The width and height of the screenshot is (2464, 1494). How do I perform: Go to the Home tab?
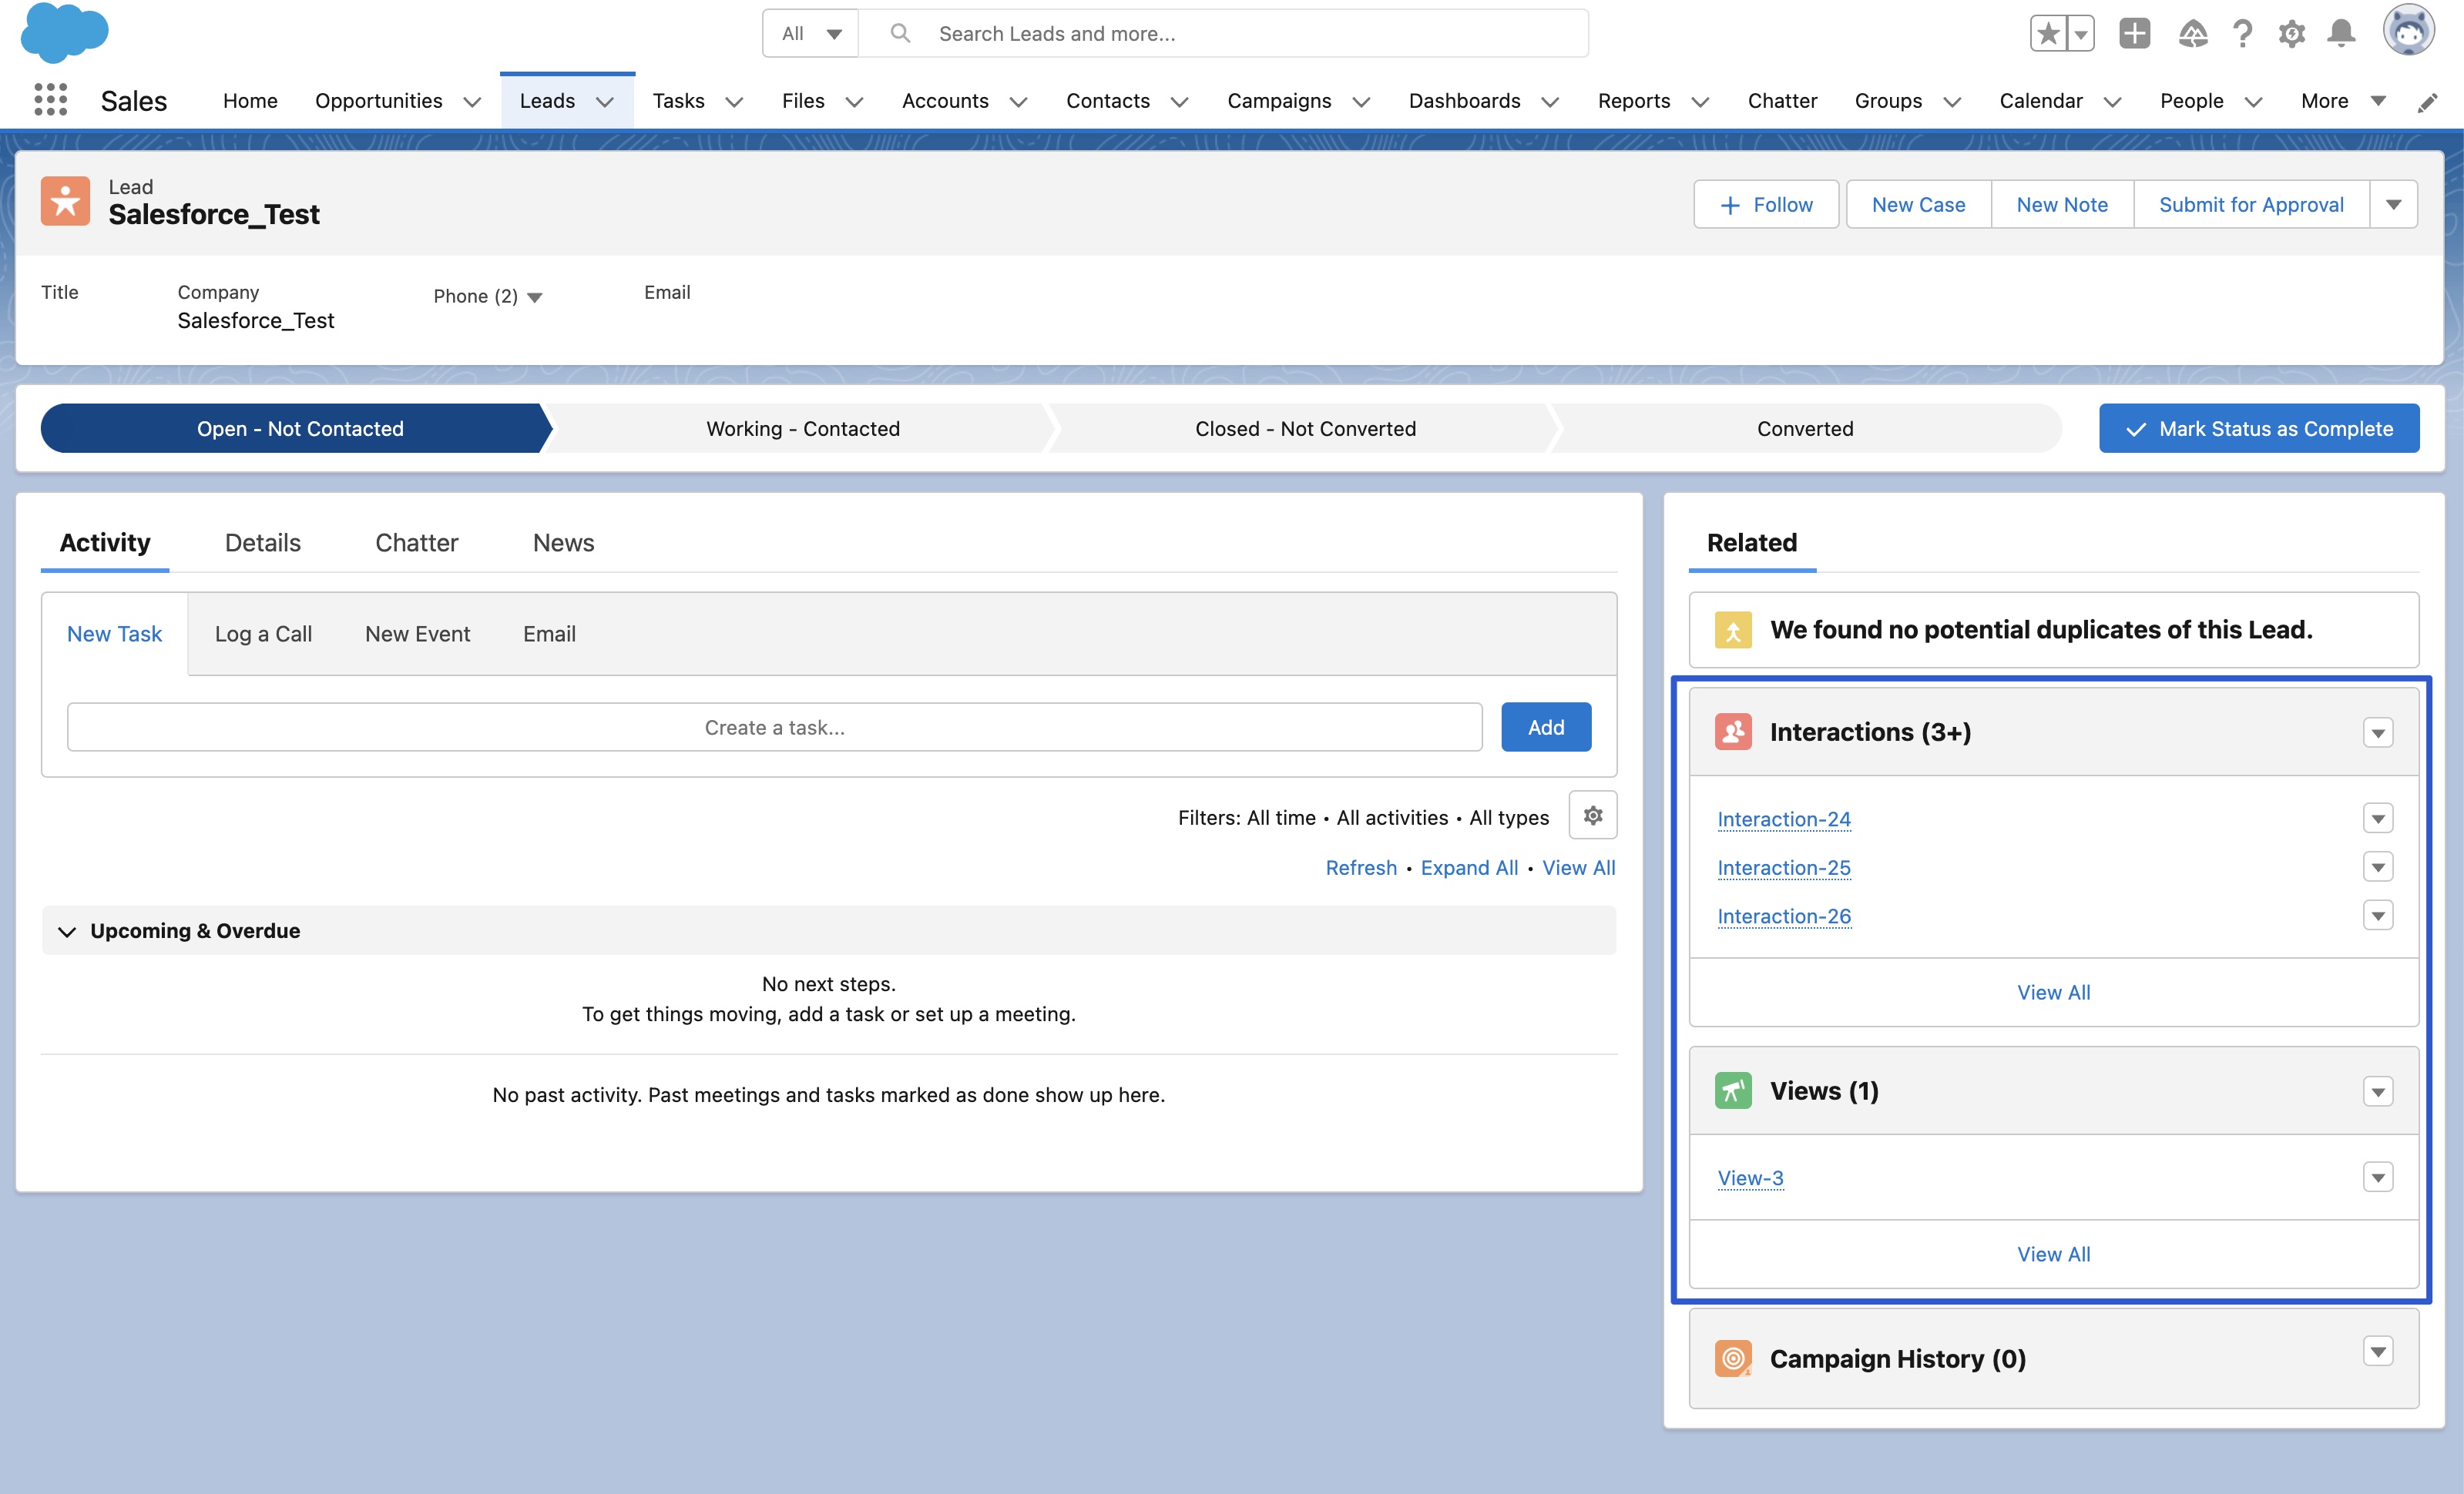tap(250, 101)
